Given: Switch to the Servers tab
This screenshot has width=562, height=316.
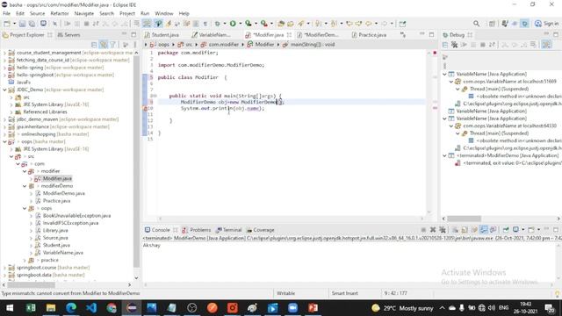Looking at the screenshot, I should click(x=68, y=35).
